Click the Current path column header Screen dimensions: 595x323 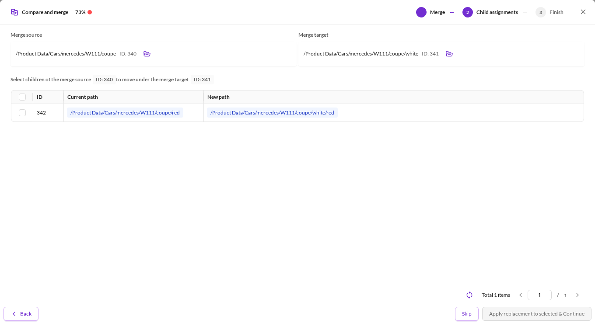click(x=133, y=97)
